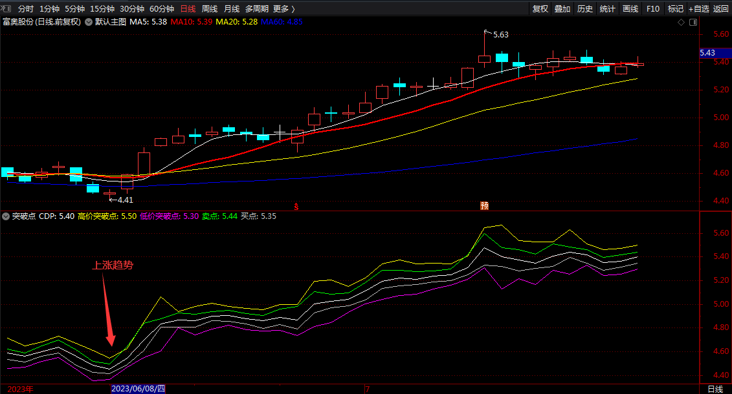Select the 日线 daily tab
The height and width of the screenshot is (394, 732).
coord(188,9)
